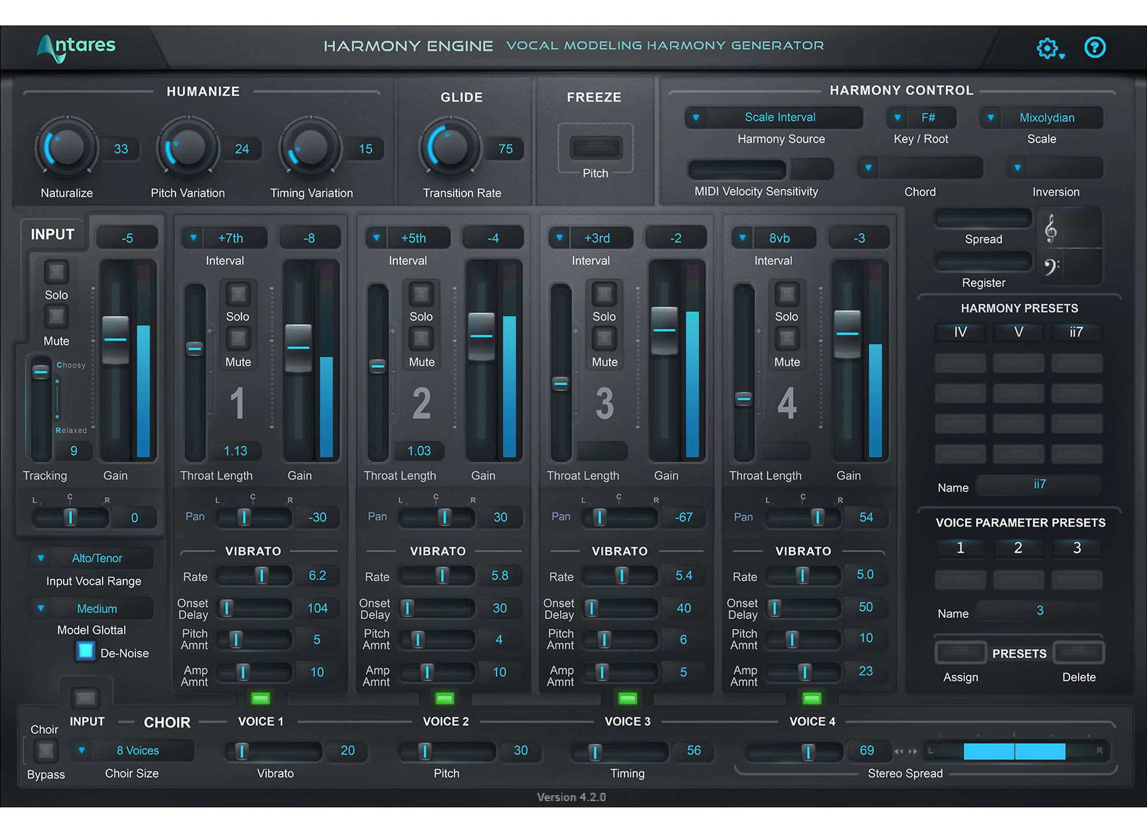Open the Key / Root F# dropdown

921,118
